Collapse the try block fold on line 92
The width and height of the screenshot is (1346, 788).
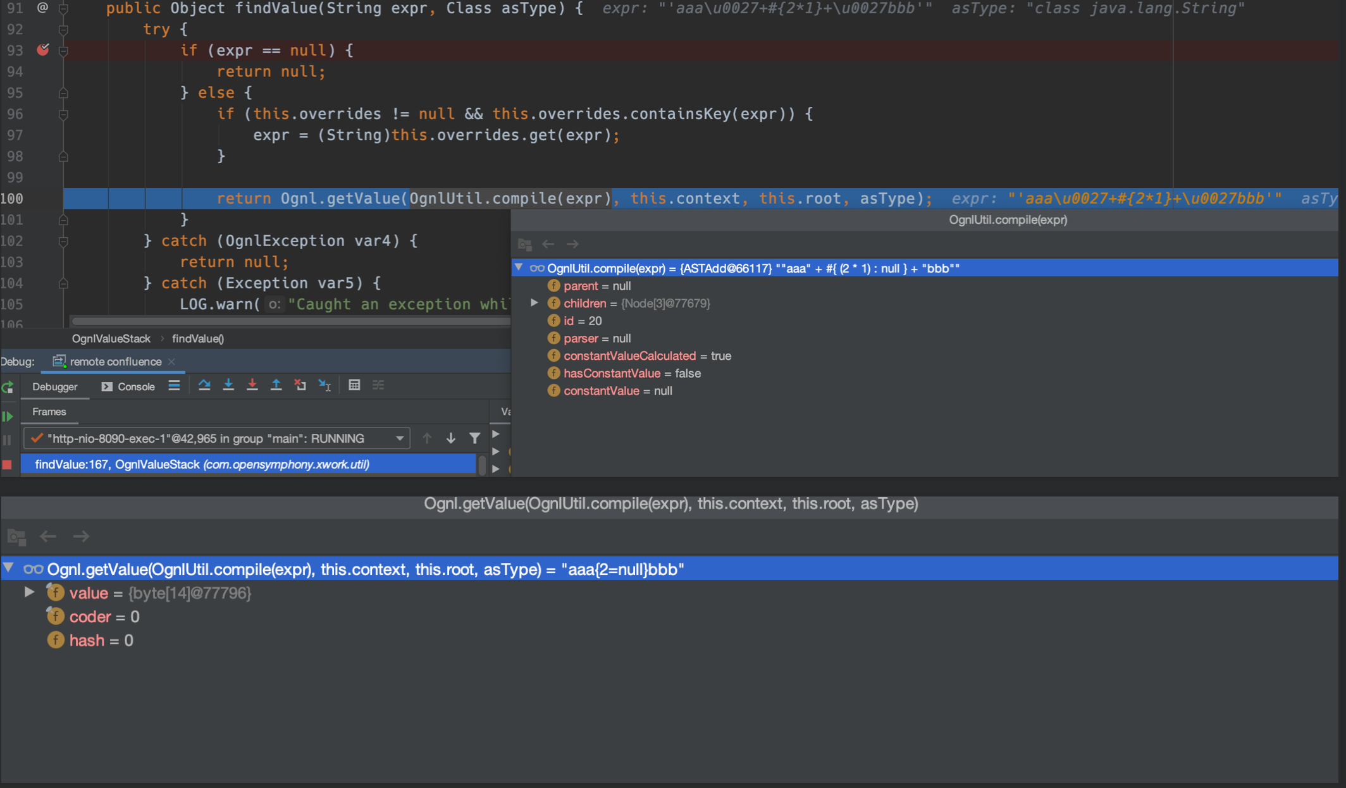[x=63, y=29]
